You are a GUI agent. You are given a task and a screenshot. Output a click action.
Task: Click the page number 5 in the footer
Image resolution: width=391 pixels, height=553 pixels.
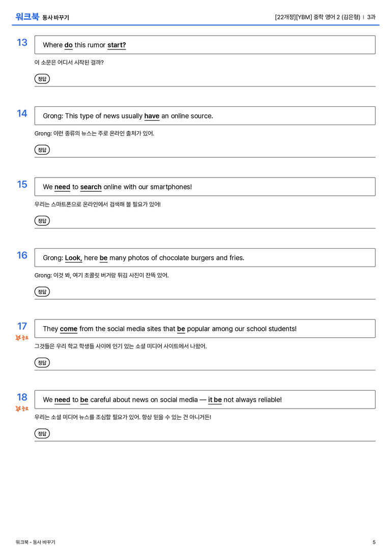tap(374, 542)
